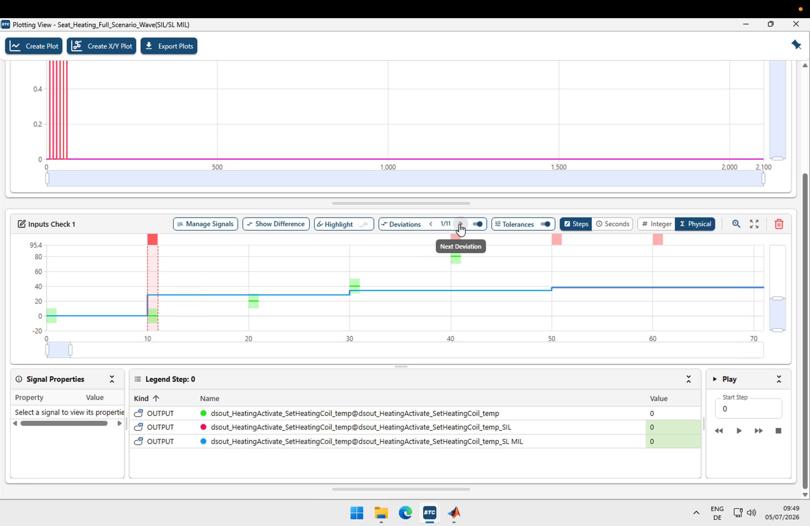Click Export Plots button

[169, 46]
